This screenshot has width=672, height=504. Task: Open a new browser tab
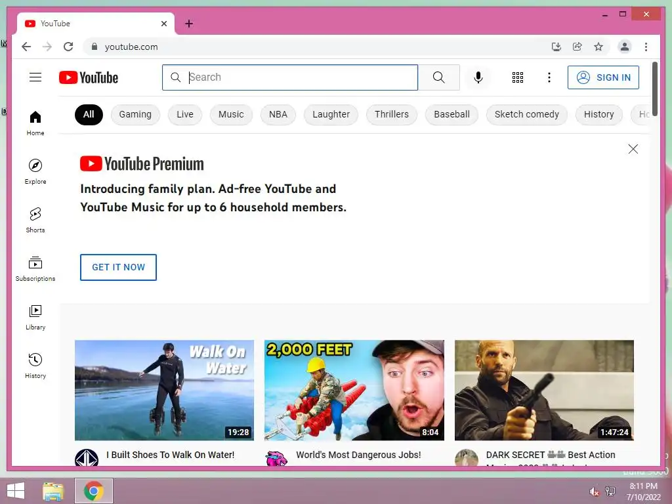[x=189, y=24]
